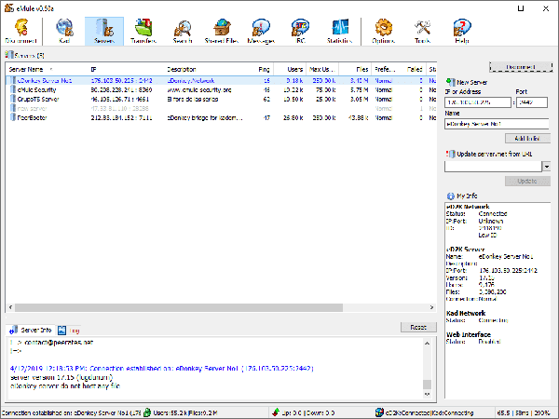This screenshot has height=419, width=559.
Task: Click the GrupoTS Server row icon
Action: tap(13, 99)
